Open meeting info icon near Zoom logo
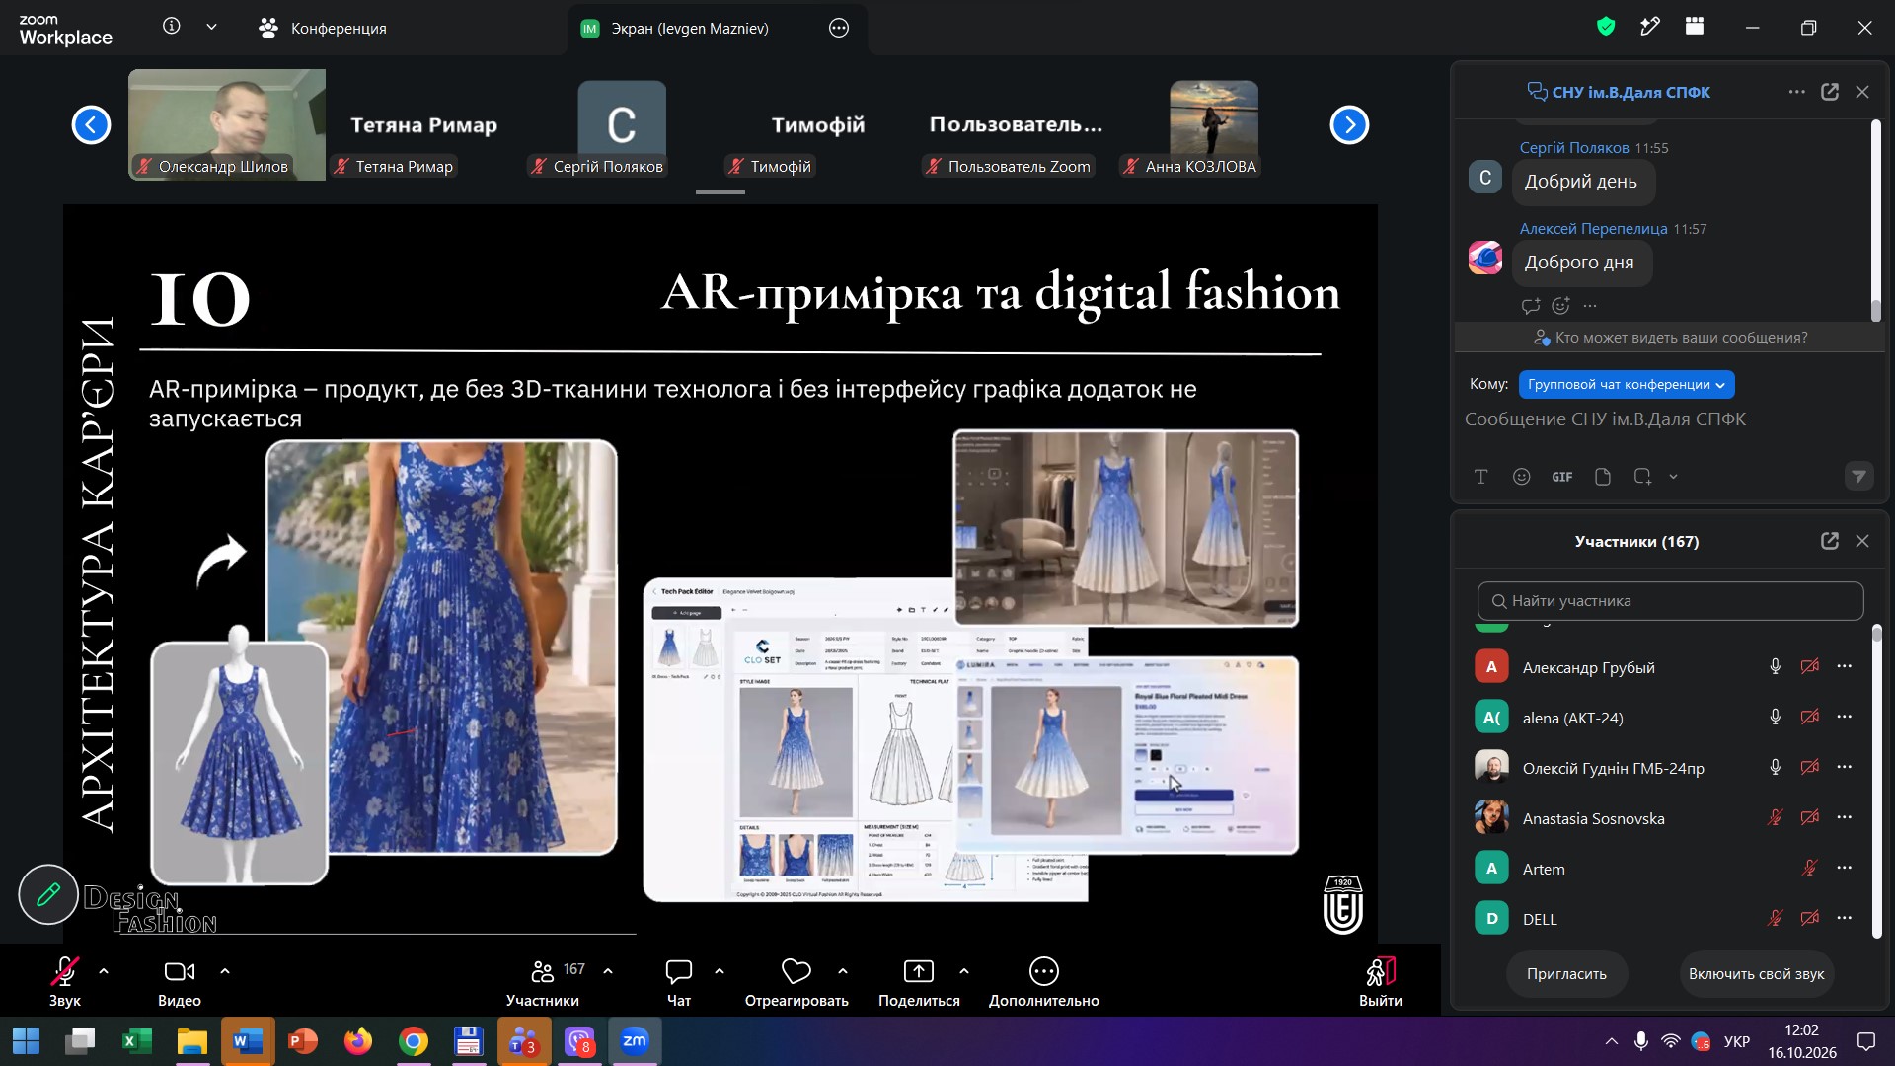Image resolution: width=1895 pixels, height=1066 pixels. tap(172, 27)
